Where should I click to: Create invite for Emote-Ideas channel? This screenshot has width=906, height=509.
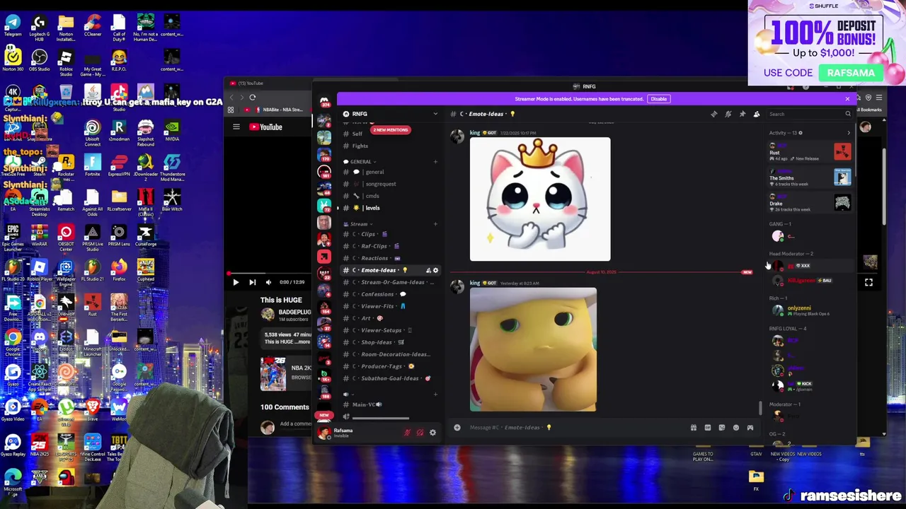(428, 270)
